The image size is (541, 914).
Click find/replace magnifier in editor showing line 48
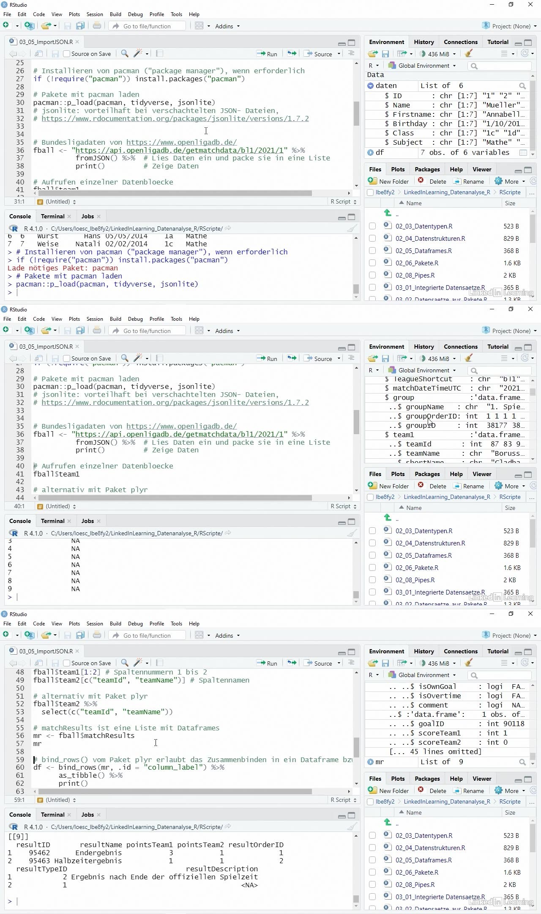[x=124, y=663]
